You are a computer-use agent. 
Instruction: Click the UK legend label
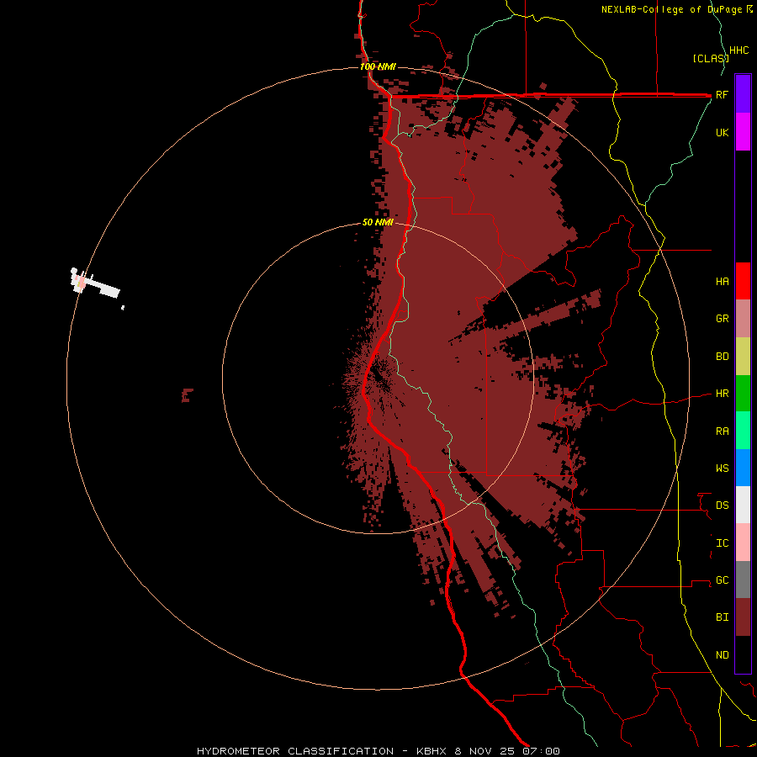point(722,132)
